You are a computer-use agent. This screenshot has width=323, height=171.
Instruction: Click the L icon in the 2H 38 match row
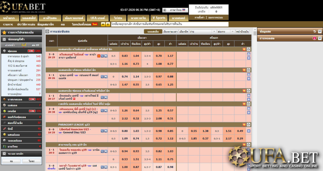click(x=102, y=111)
